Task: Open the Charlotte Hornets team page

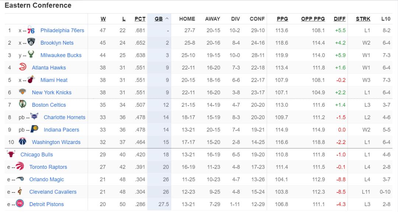Action: (64, 117)
